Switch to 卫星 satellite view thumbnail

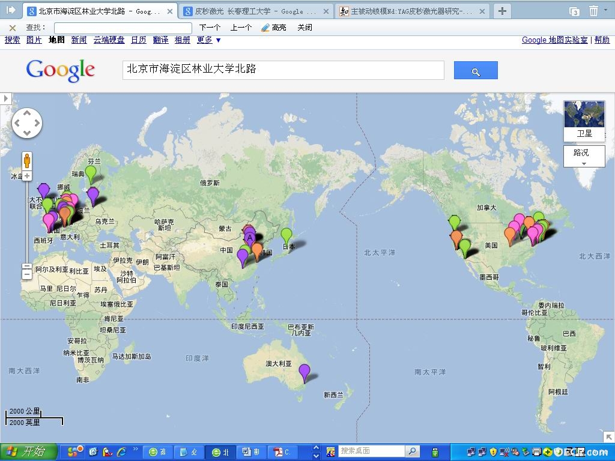[584, 121]
